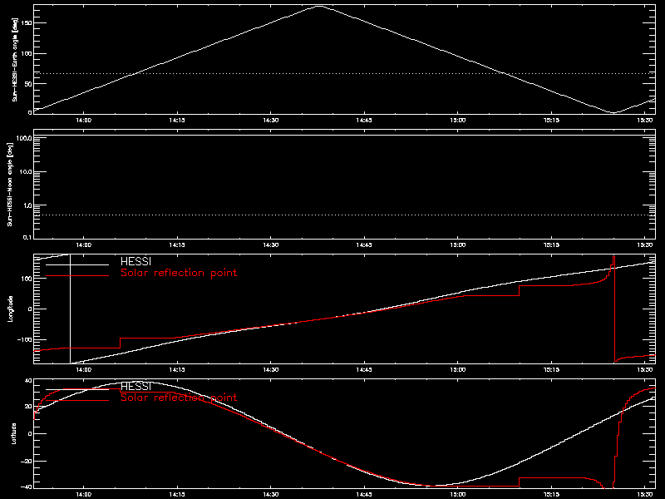Click the Sun-HESSI-Noon angle y-axis label
The width and height of the screenshot is (665, 499).
(x=10, y=184)
